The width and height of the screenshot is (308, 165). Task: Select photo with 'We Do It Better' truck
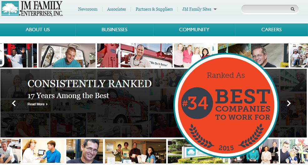[x=135, y=56]
